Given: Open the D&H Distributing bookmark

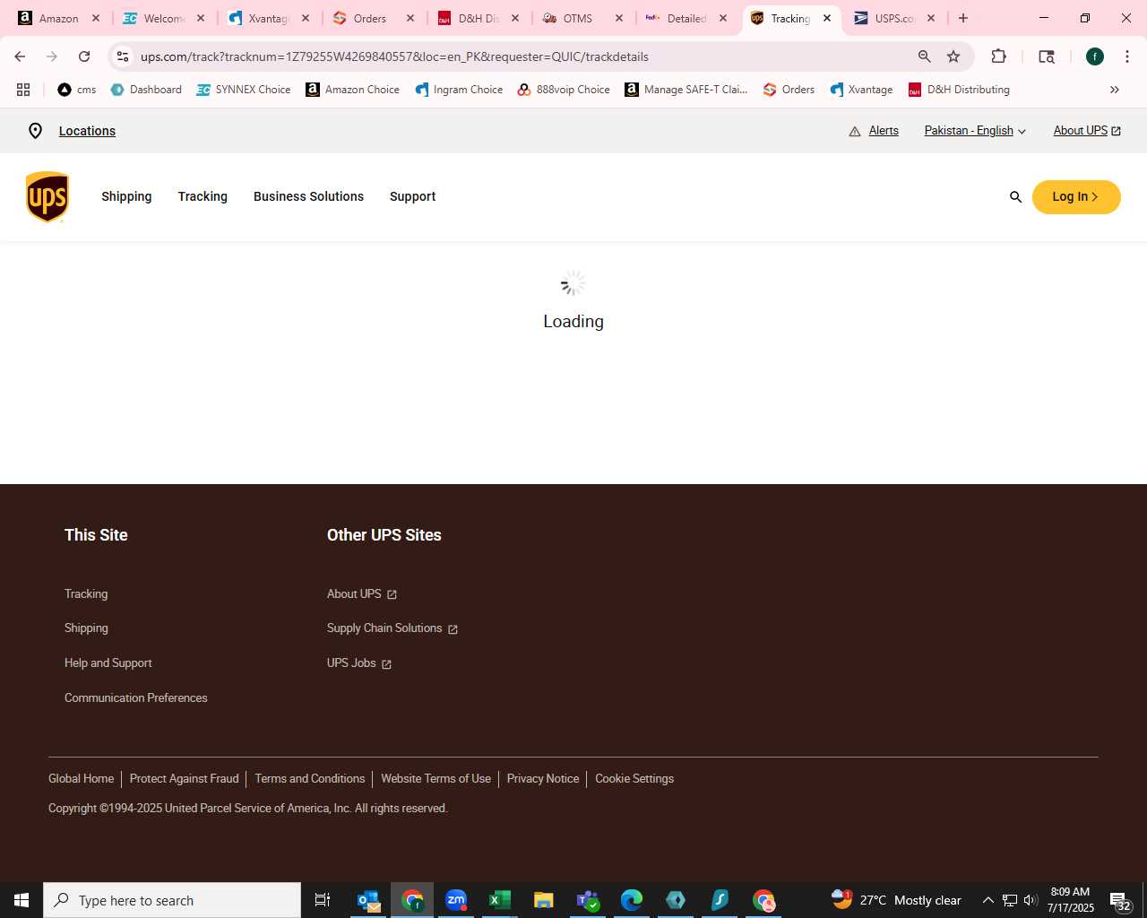Looking at the screenshot, I should click(959, 90).
